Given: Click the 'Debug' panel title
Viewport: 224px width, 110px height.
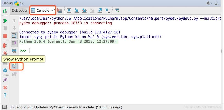Looking at the screenshot, I should [x=7, y=3].
